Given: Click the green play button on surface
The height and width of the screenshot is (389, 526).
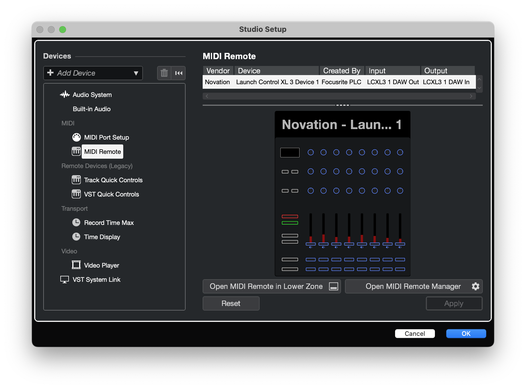Looking at the screenshot, I should tap(290, 223).
